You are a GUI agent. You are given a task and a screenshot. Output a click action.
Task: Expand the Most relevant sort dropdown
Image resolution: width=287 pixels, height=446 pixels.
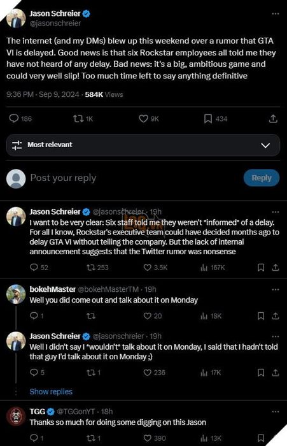coord(143,145)
